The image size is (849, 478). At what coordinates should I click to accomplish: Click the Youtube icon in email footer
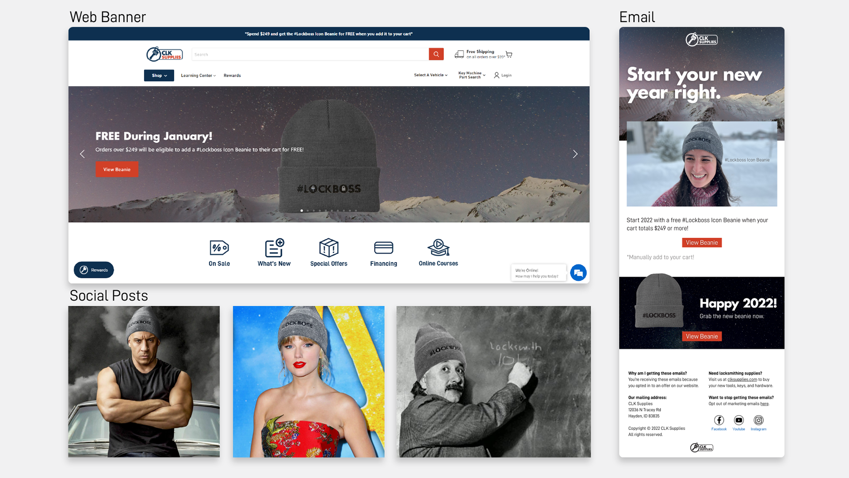coord(739,420)
